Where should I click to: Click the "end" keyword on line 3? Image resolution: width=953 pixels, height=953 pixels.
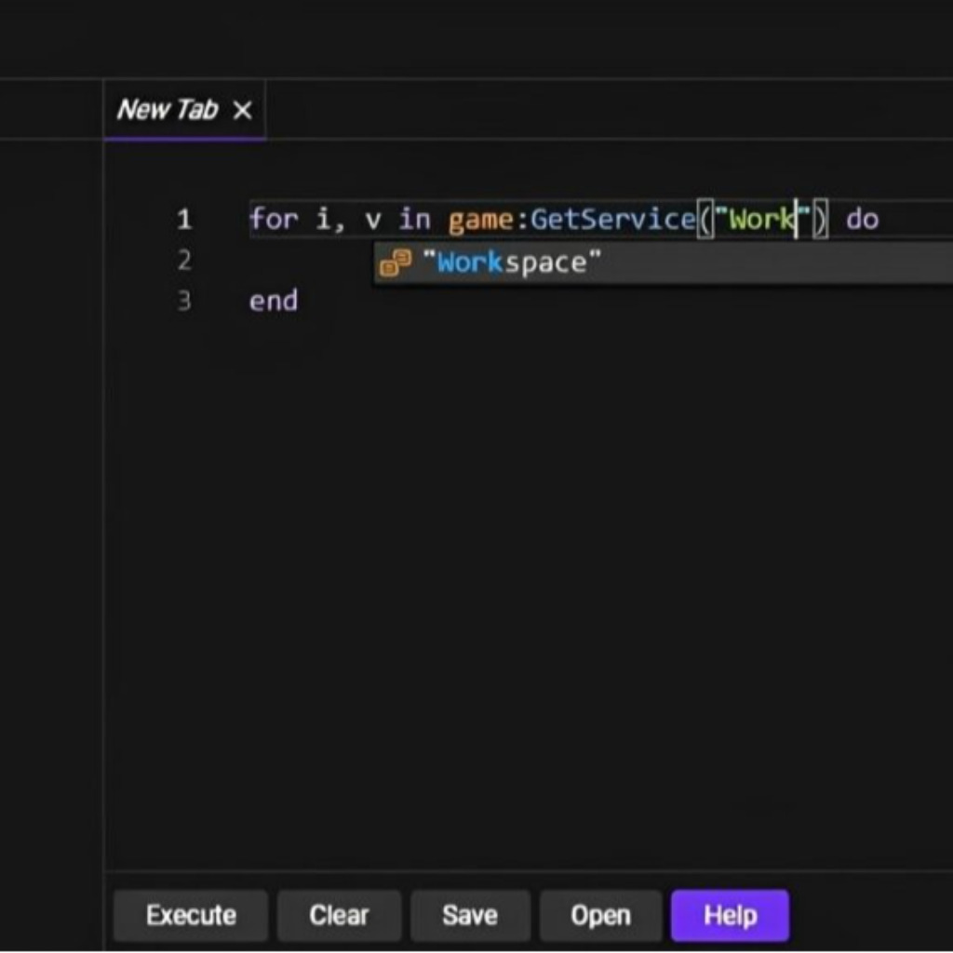tap(273, 302)
